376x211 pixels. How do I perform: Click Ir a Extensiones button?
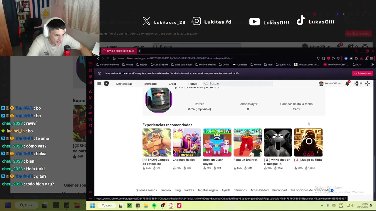[x=362, y=73]
